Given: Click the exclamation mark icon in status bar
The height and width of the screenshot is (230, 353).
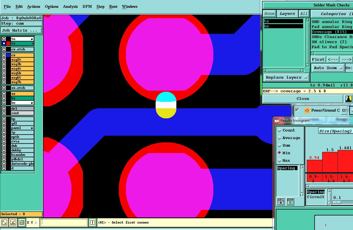Looking at the screenshot, I should [93, 223].
